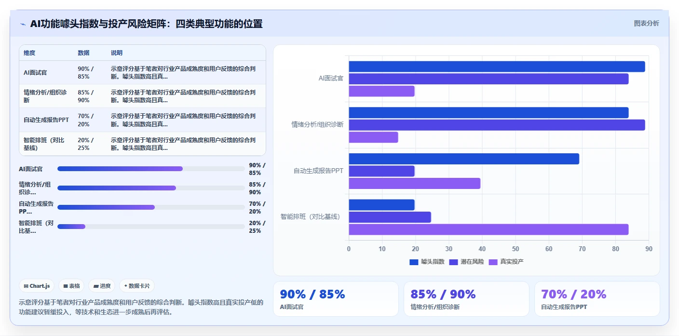This screenshot has width=679, height=336.
Task: Click the 真实投产 bar for 智能排班
Action: 489,229
